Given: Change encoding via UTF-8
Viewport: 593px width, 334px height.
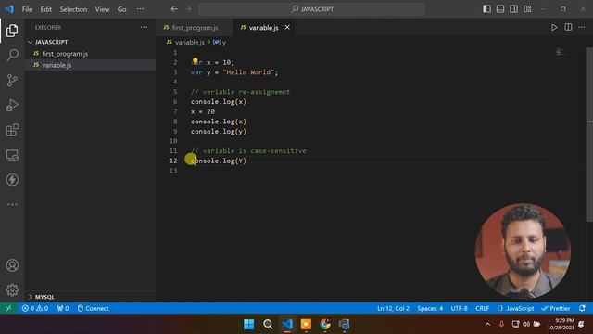Looking at the screenshot, I should click(x=460, y=308).
